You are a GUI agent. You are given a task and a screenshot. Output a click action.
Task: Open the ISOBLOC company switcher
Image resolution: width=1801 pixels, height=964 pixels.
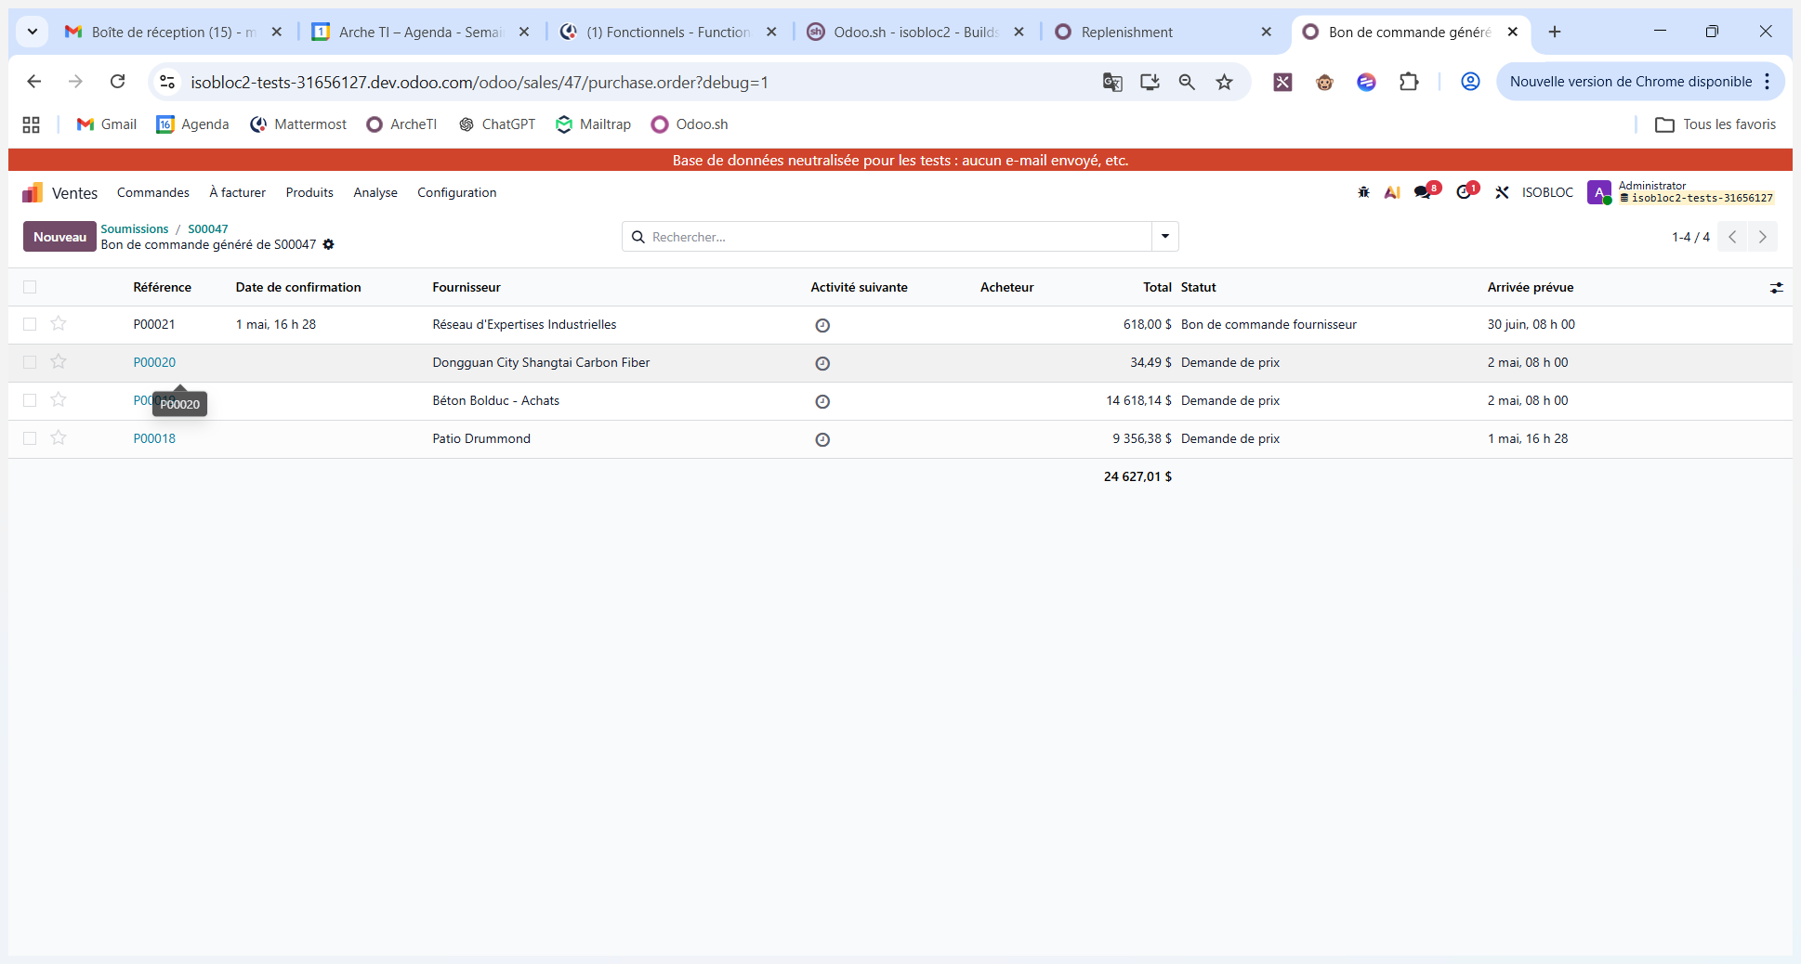pos(1547,192)
